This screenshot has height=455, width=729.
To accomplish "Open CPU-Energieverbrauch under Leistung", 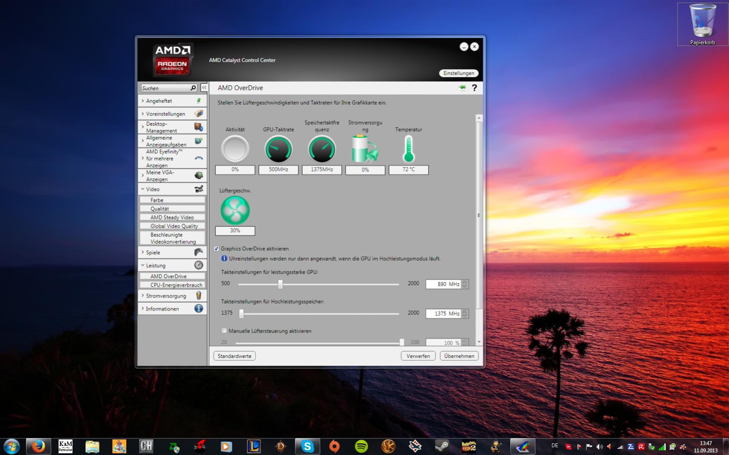I will click(172, 285).
